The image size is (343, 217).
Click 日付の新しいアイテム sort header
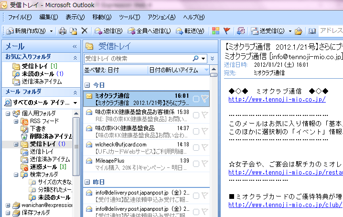pyautogui.click(x=178, y=70)
